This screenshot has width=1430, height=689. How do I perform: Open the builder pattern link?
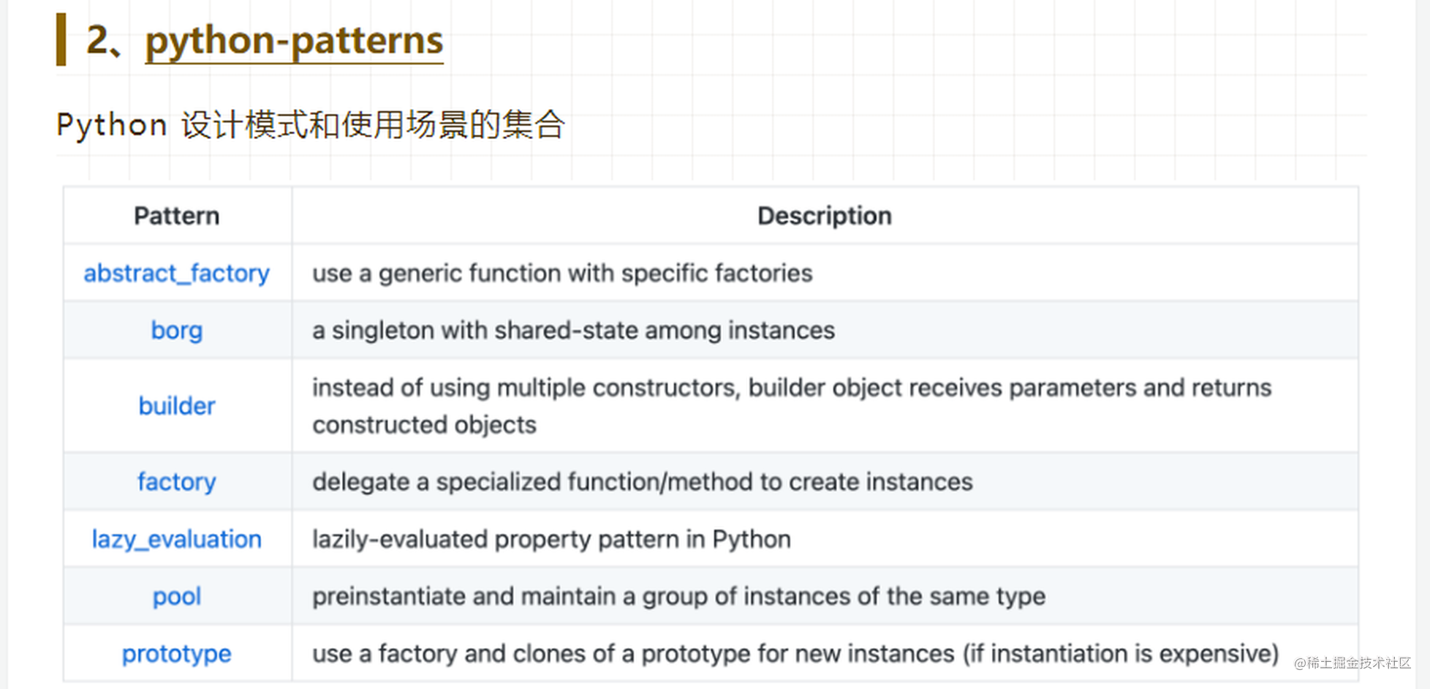(176, 405)
